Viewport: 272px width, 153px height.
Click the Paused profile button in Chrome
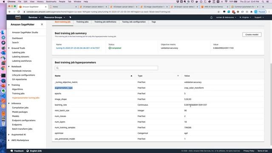pos(260,12)
